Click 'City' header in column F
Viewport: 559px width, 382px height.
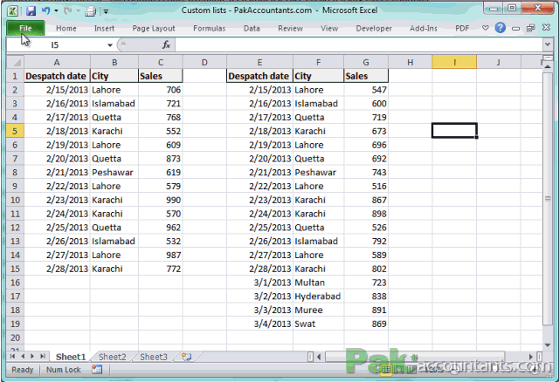(x=318, y=76)
